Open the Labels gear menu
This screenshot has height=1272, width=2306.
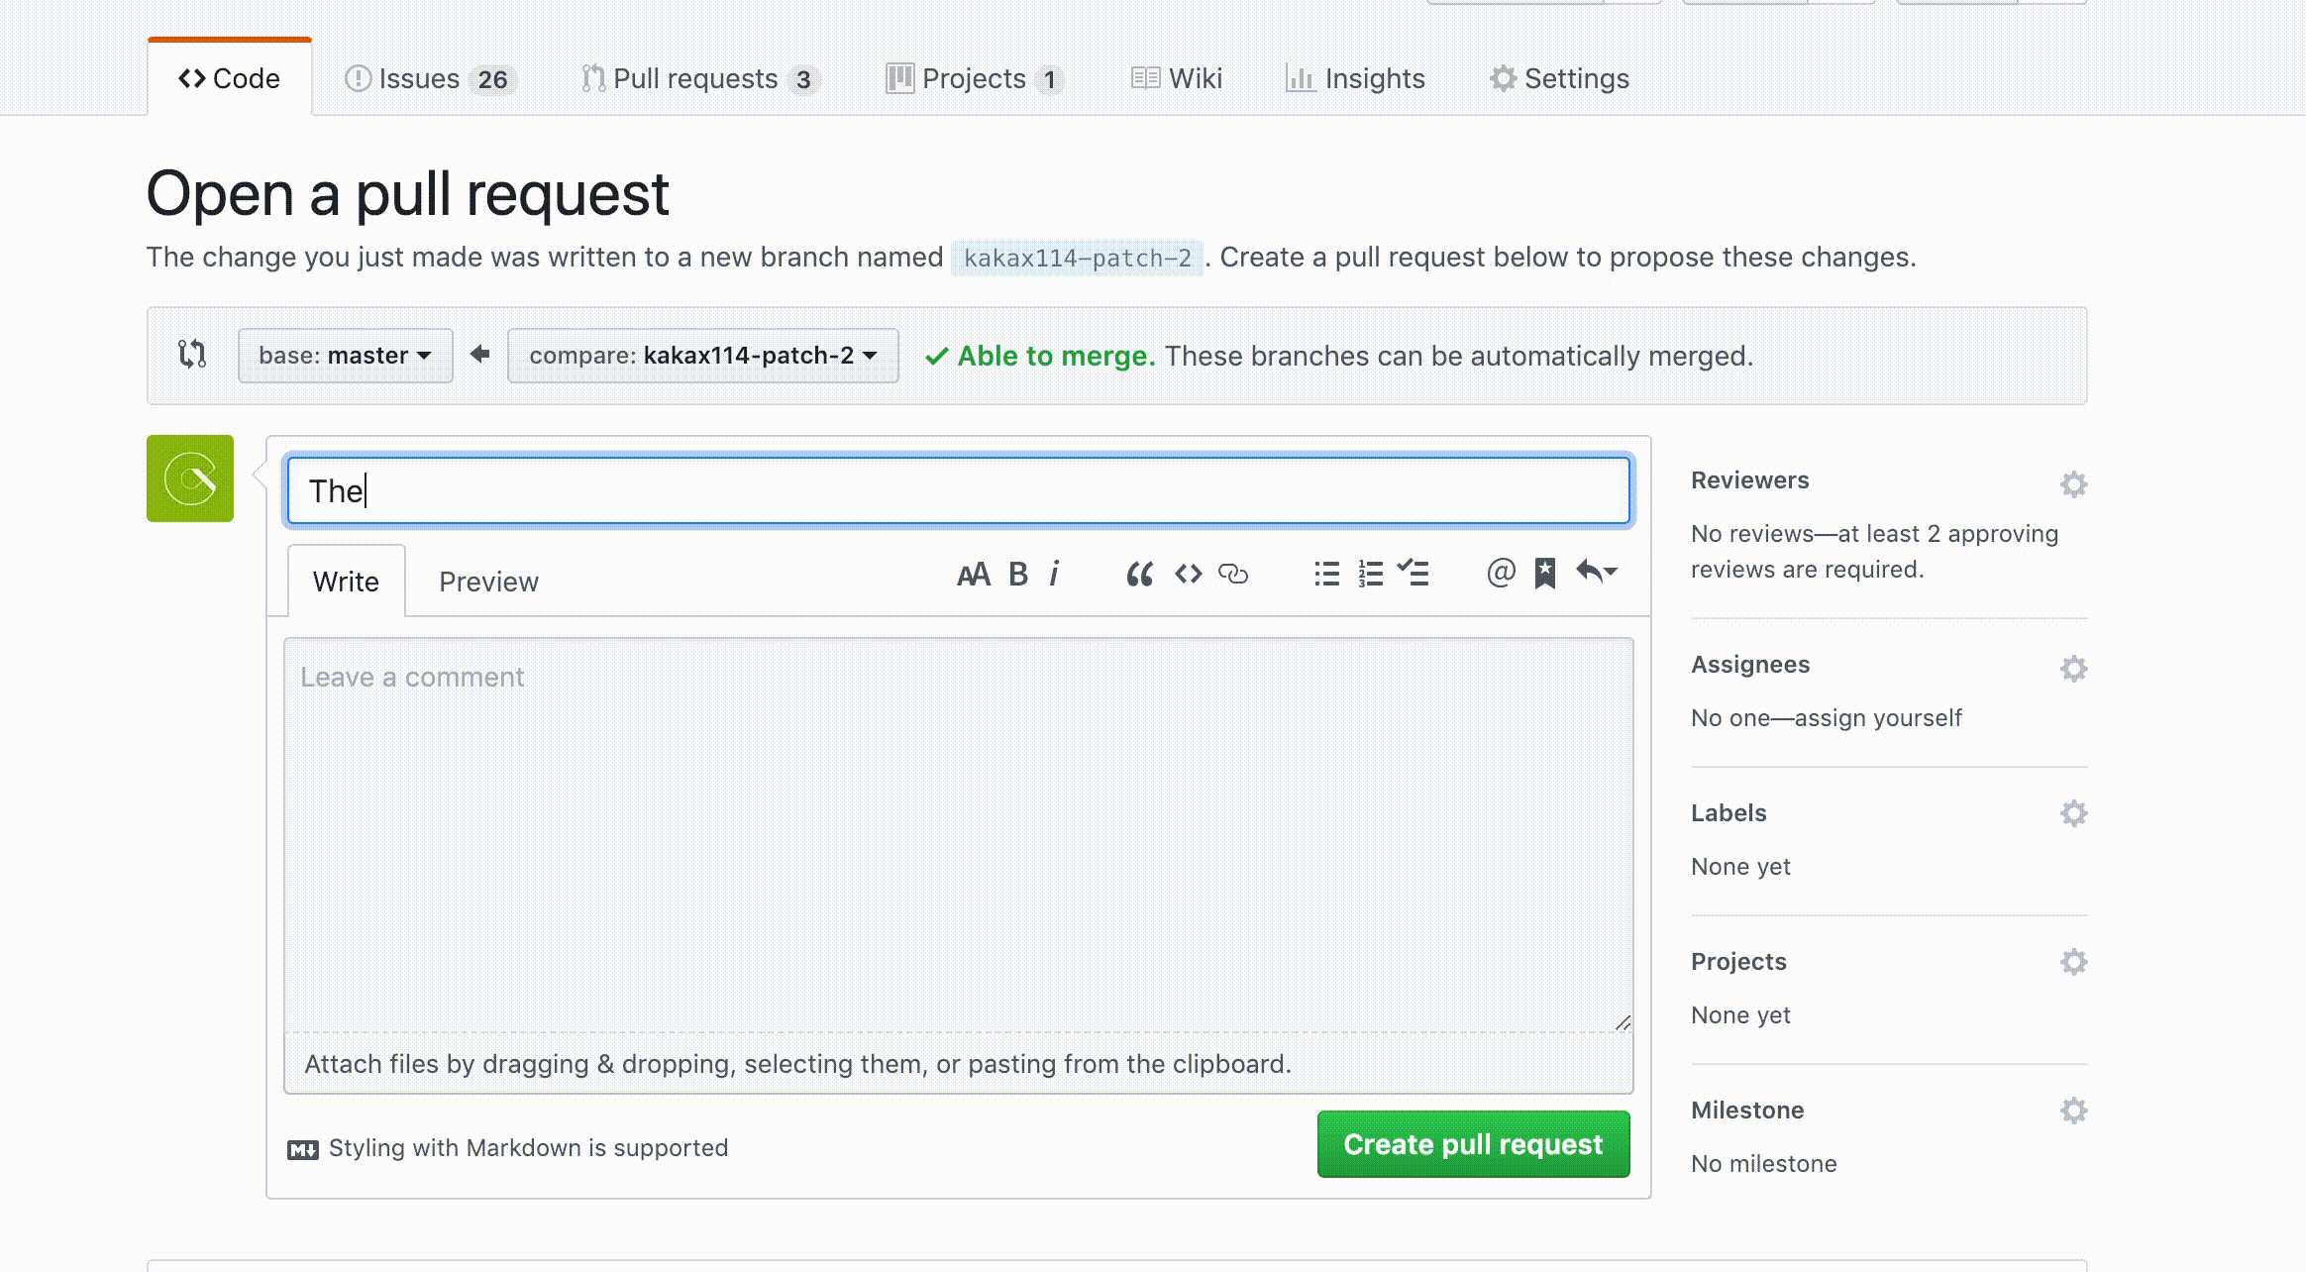click(x=2073, y=813)
